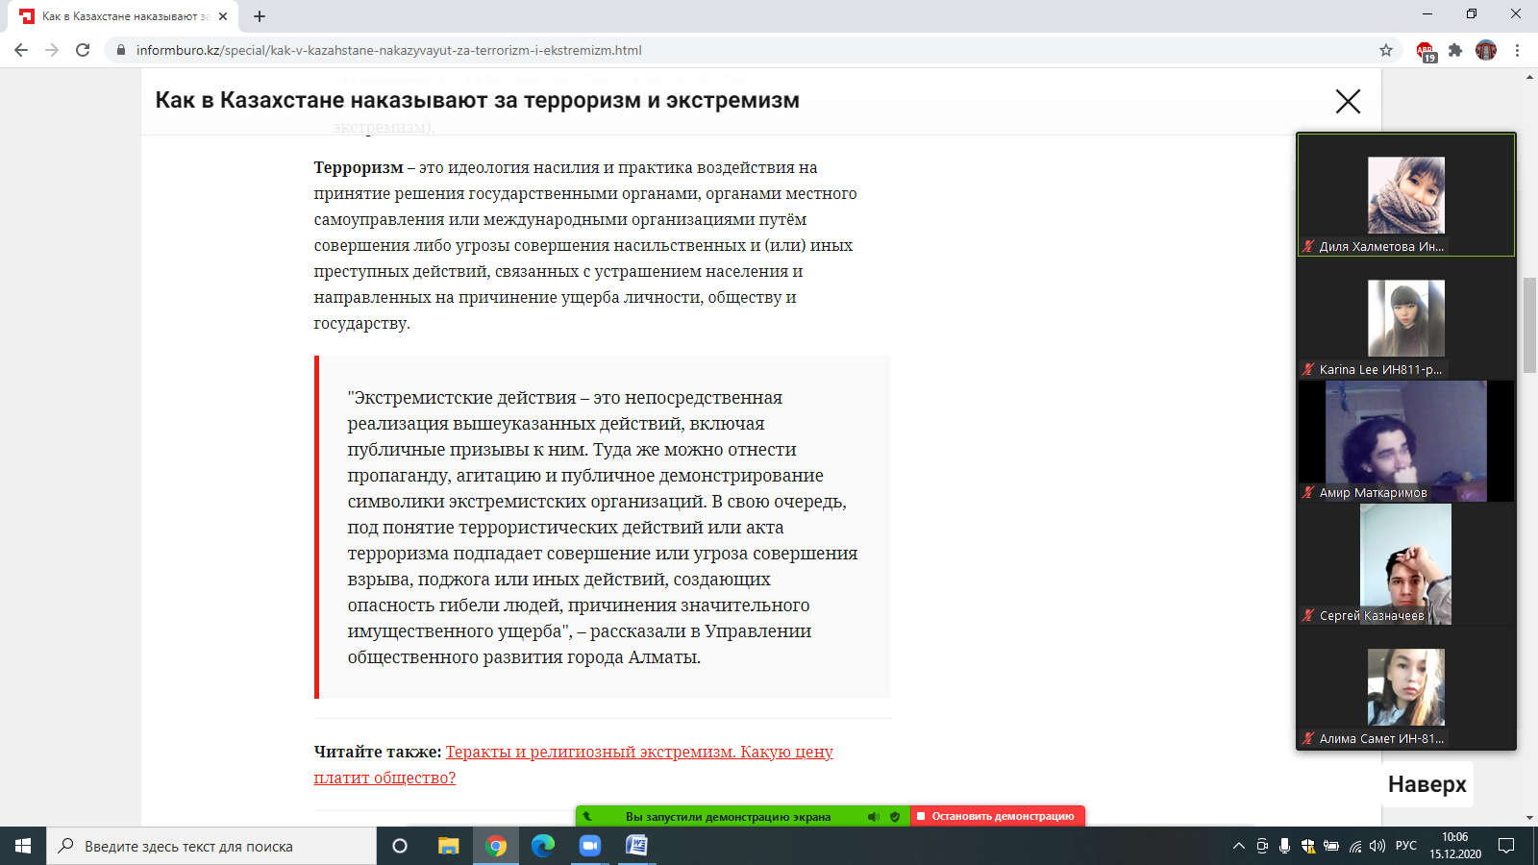Open Microsoft Edge from the taskbar
The image size is (1538, 865).
point(543,846)
